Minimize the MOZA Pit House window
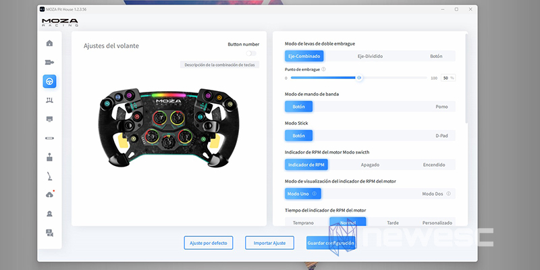Screen dimensions: 540x270 point(441,9)
